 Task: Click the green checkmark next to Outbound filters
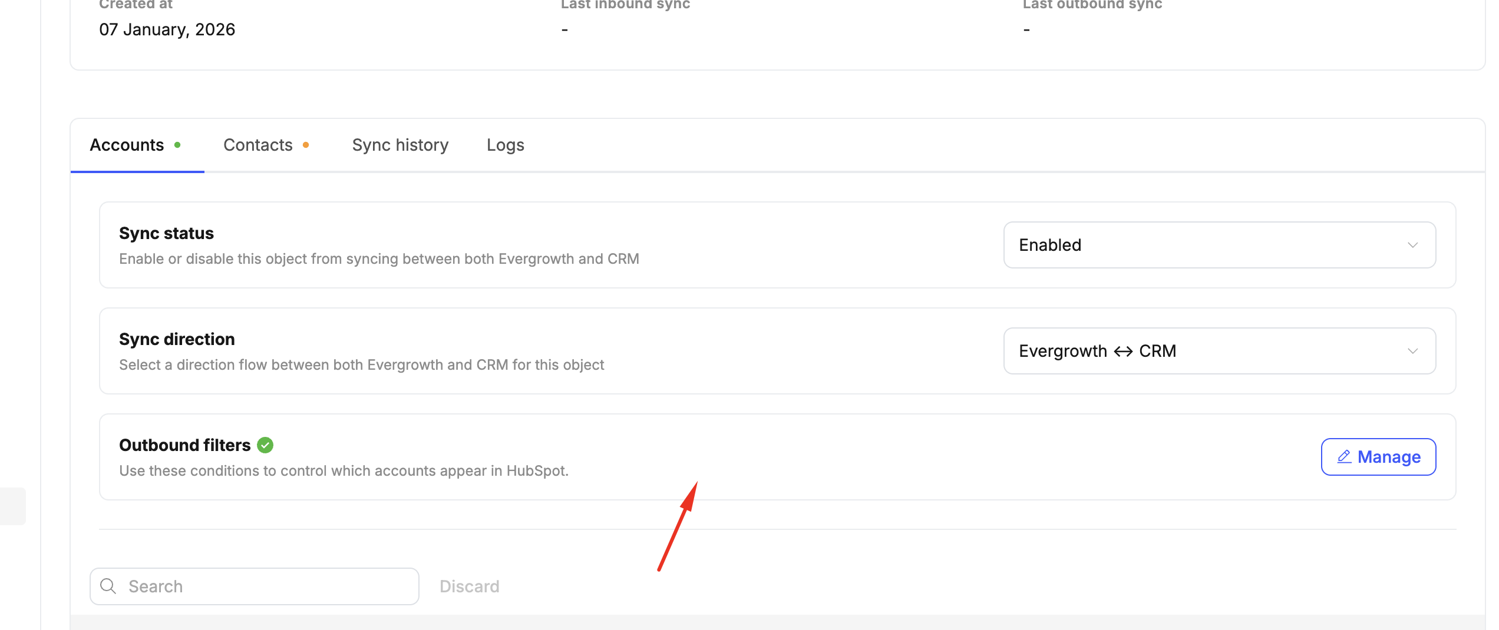click(265, 445)
